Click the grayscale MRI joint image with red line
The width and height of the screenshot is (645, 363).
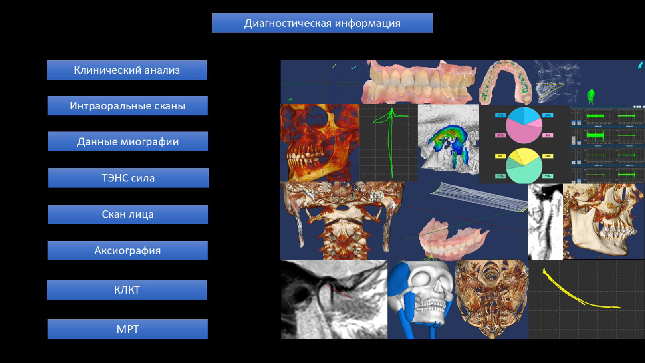pyautogui.click(x=334, y=299)
